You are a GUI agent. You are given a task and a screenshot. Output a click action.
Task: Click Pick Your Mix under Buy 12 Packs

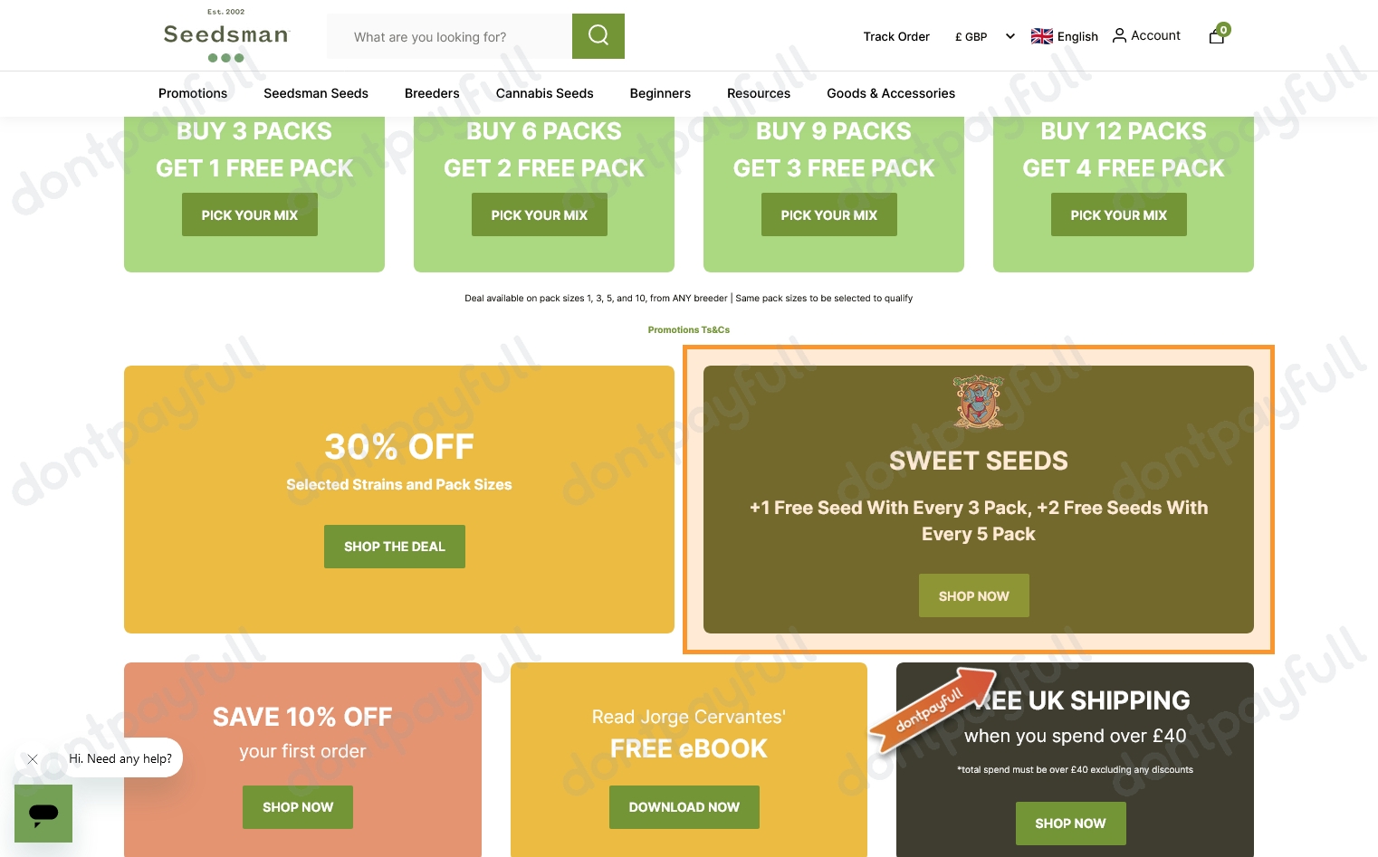[1118, 214]
